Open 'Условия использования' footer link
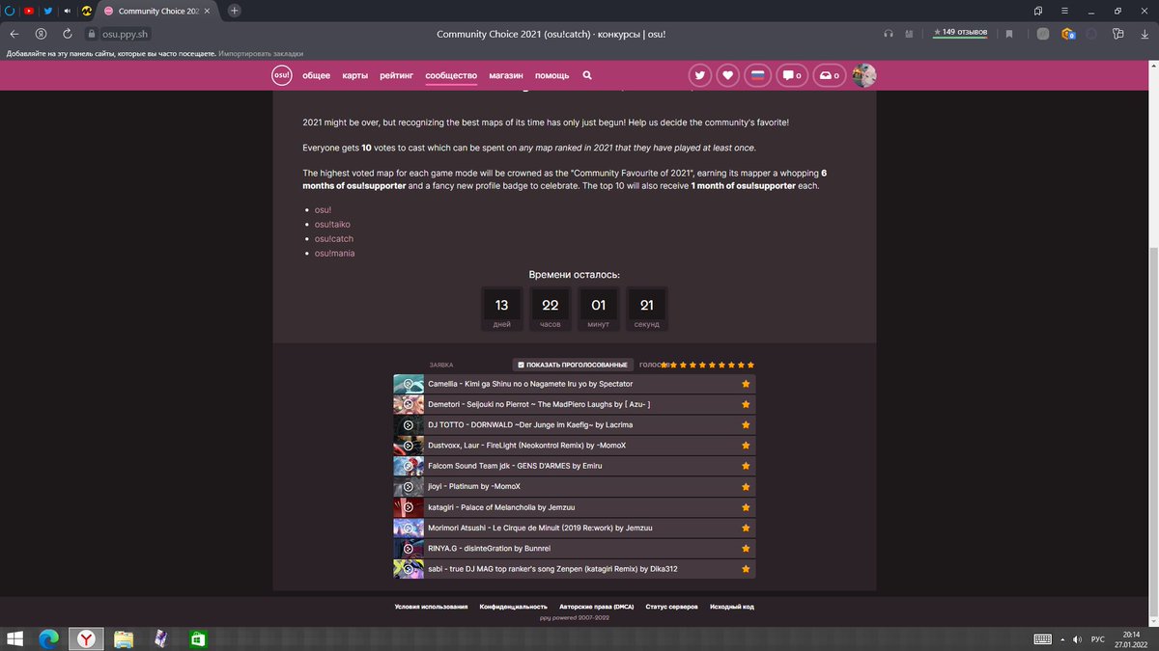This screenshot has width=1159, height=651. click(x=431, y=607)
